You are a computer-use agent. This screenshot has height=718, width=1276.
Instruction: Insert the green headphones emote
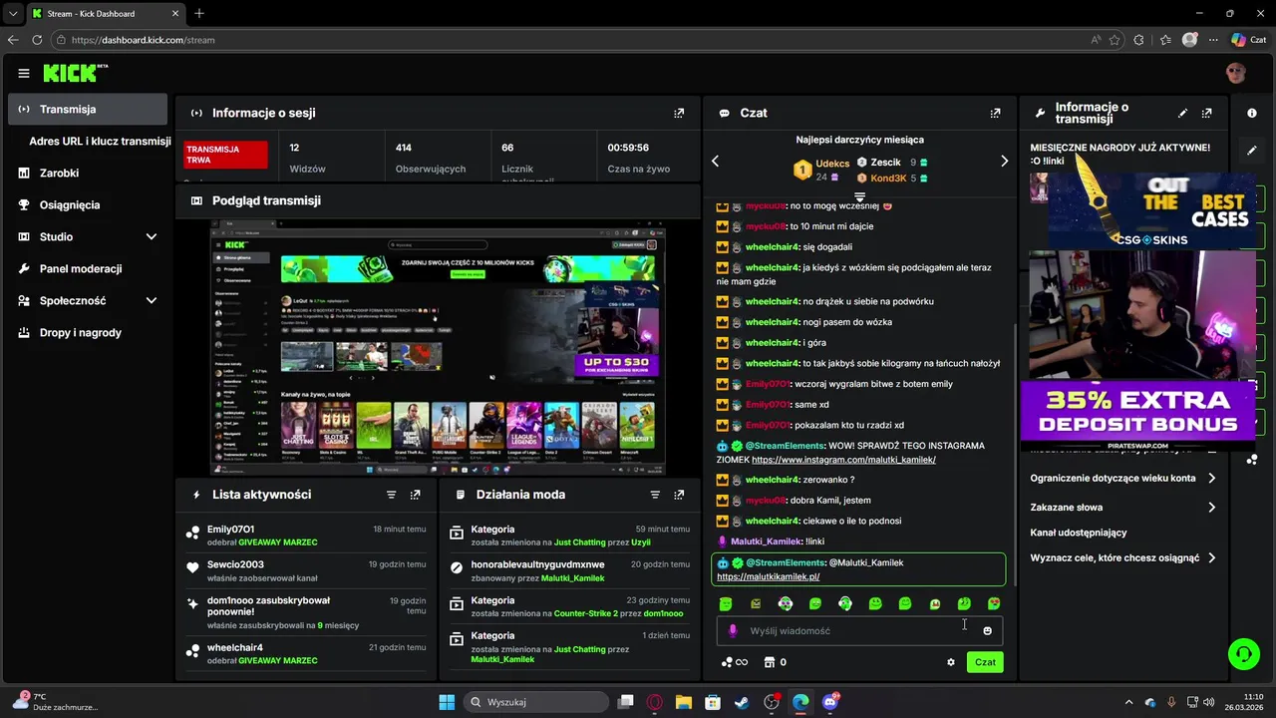845,603
